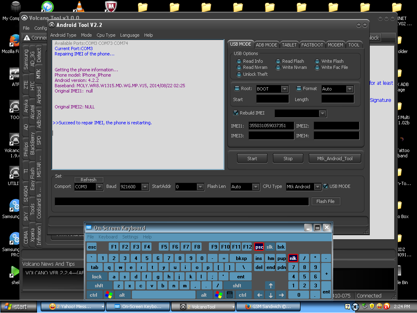This screenshot has width=417, height=313.
Task: Open the Volcano 1.9 desktop shortcut
Action: click(x=14, y=139)
